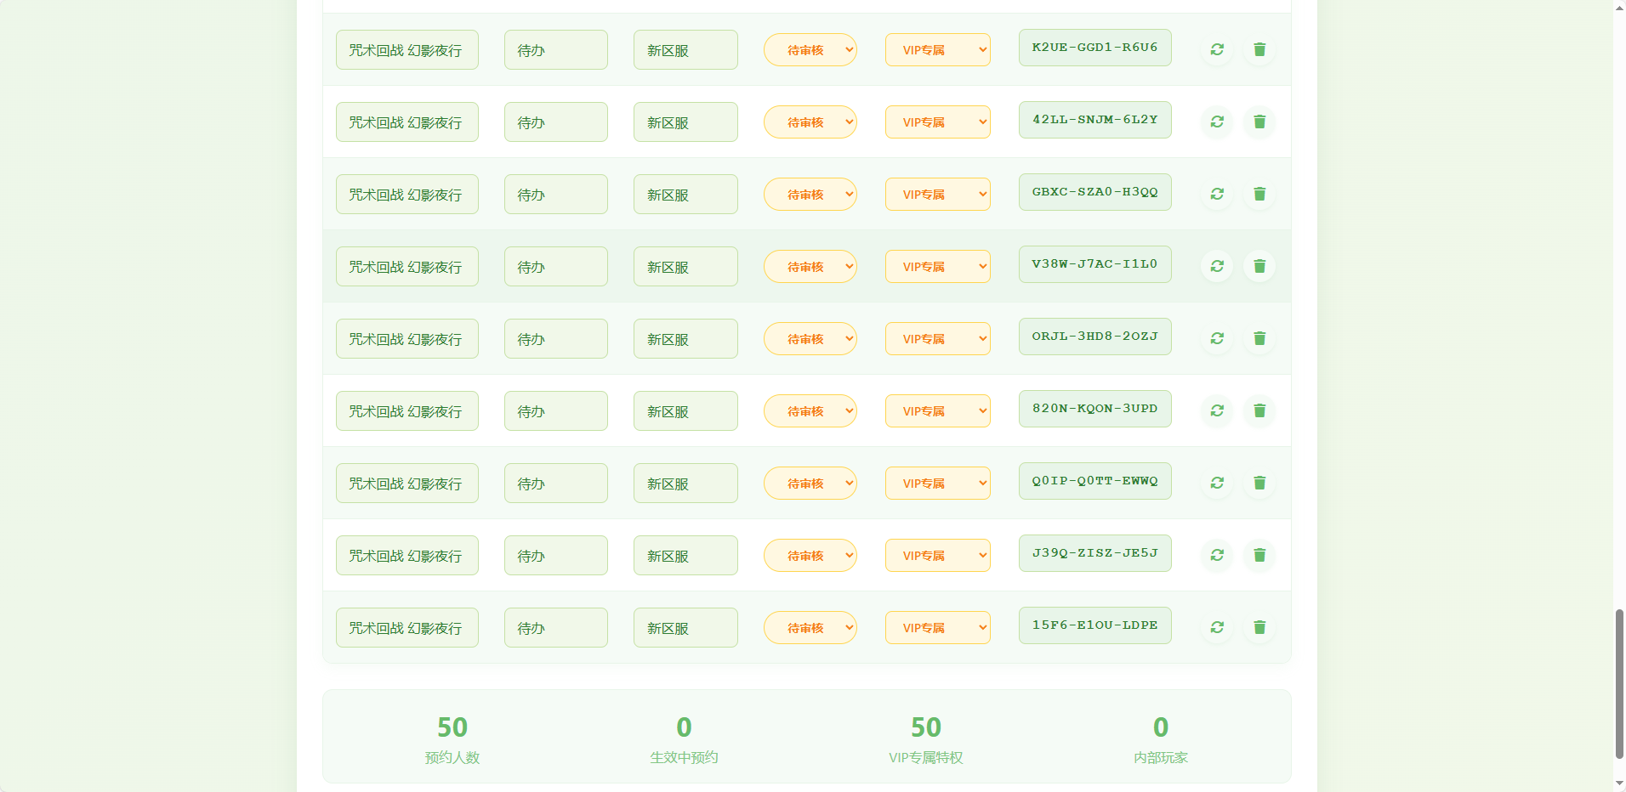Click the code field J39Q-ZISZ-JE5J
Screen dimensions: 1626x792
(1094, 553)
